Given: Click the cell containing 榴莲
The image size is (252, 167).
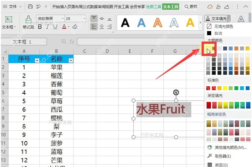Looking at the screenshot, I should point(56,76).
